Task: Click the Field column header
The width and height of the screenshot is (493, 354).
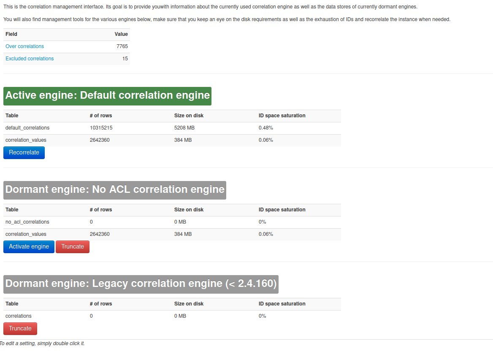Action: (11, 34)
